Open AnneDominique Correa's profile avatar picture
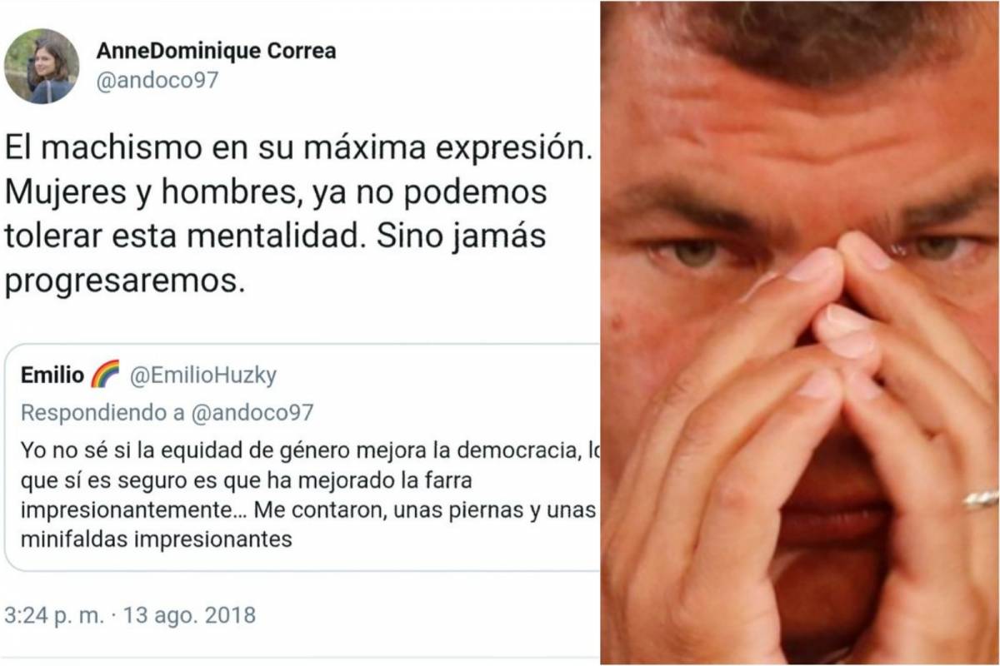The height and width of the screenshot is (666, 1000). tap(41, 67)
